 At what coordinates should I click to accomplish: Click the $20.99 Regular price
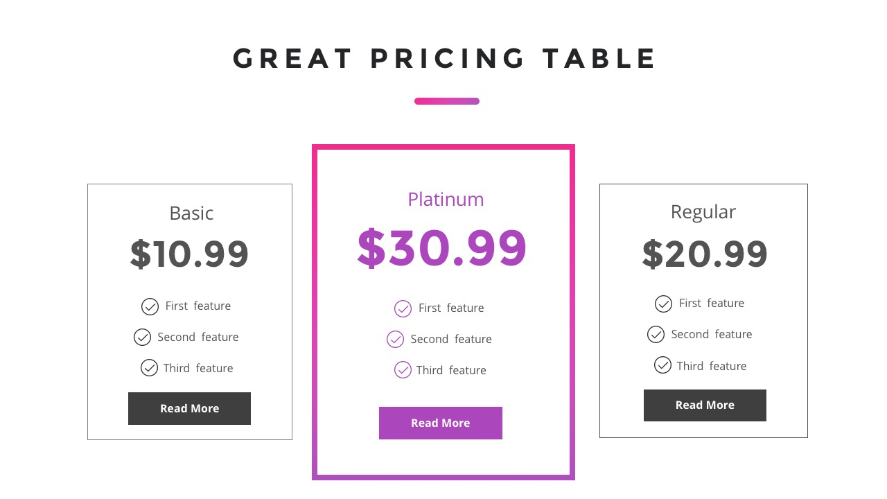(705, 254)
